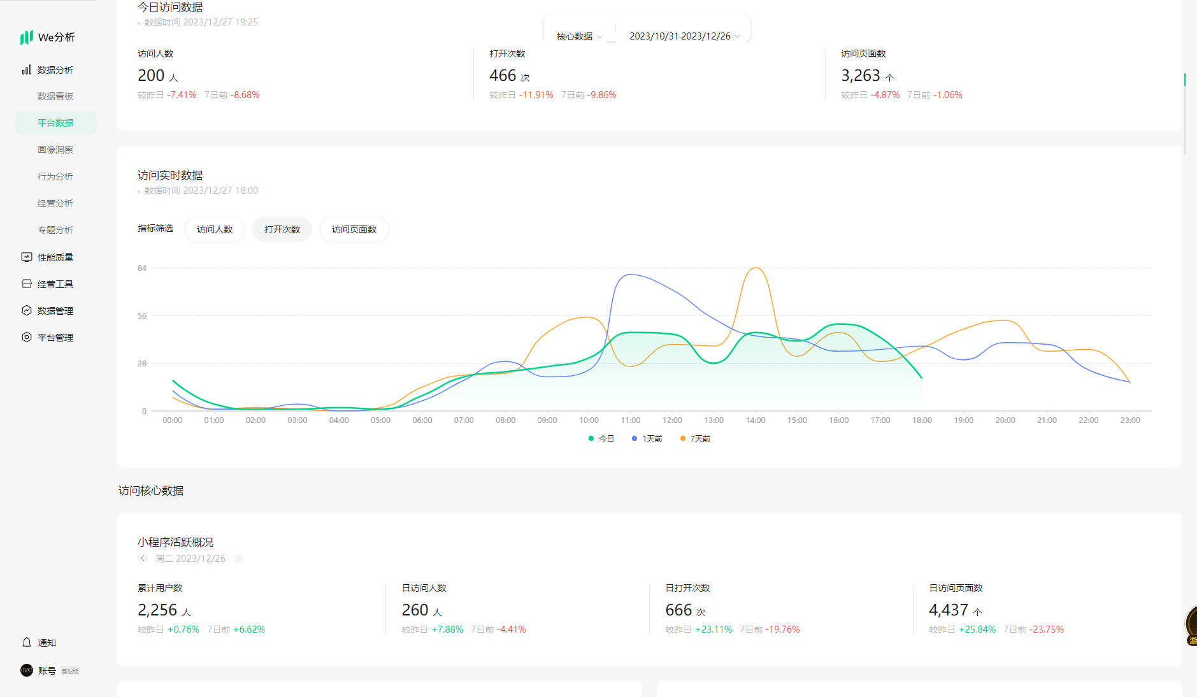Open notifications bell icon
The height and width of the screenshot is (697, 1197).
point(27,642)
